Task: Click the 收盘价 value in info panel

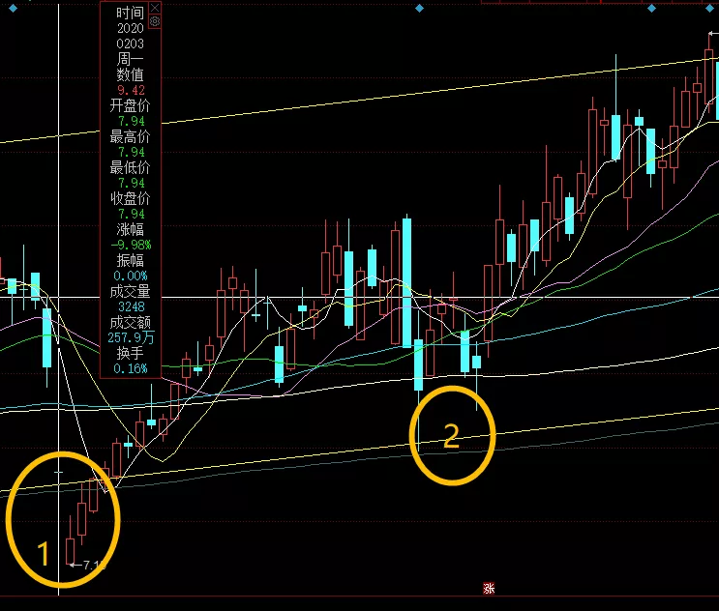Action: pos(130,214)
